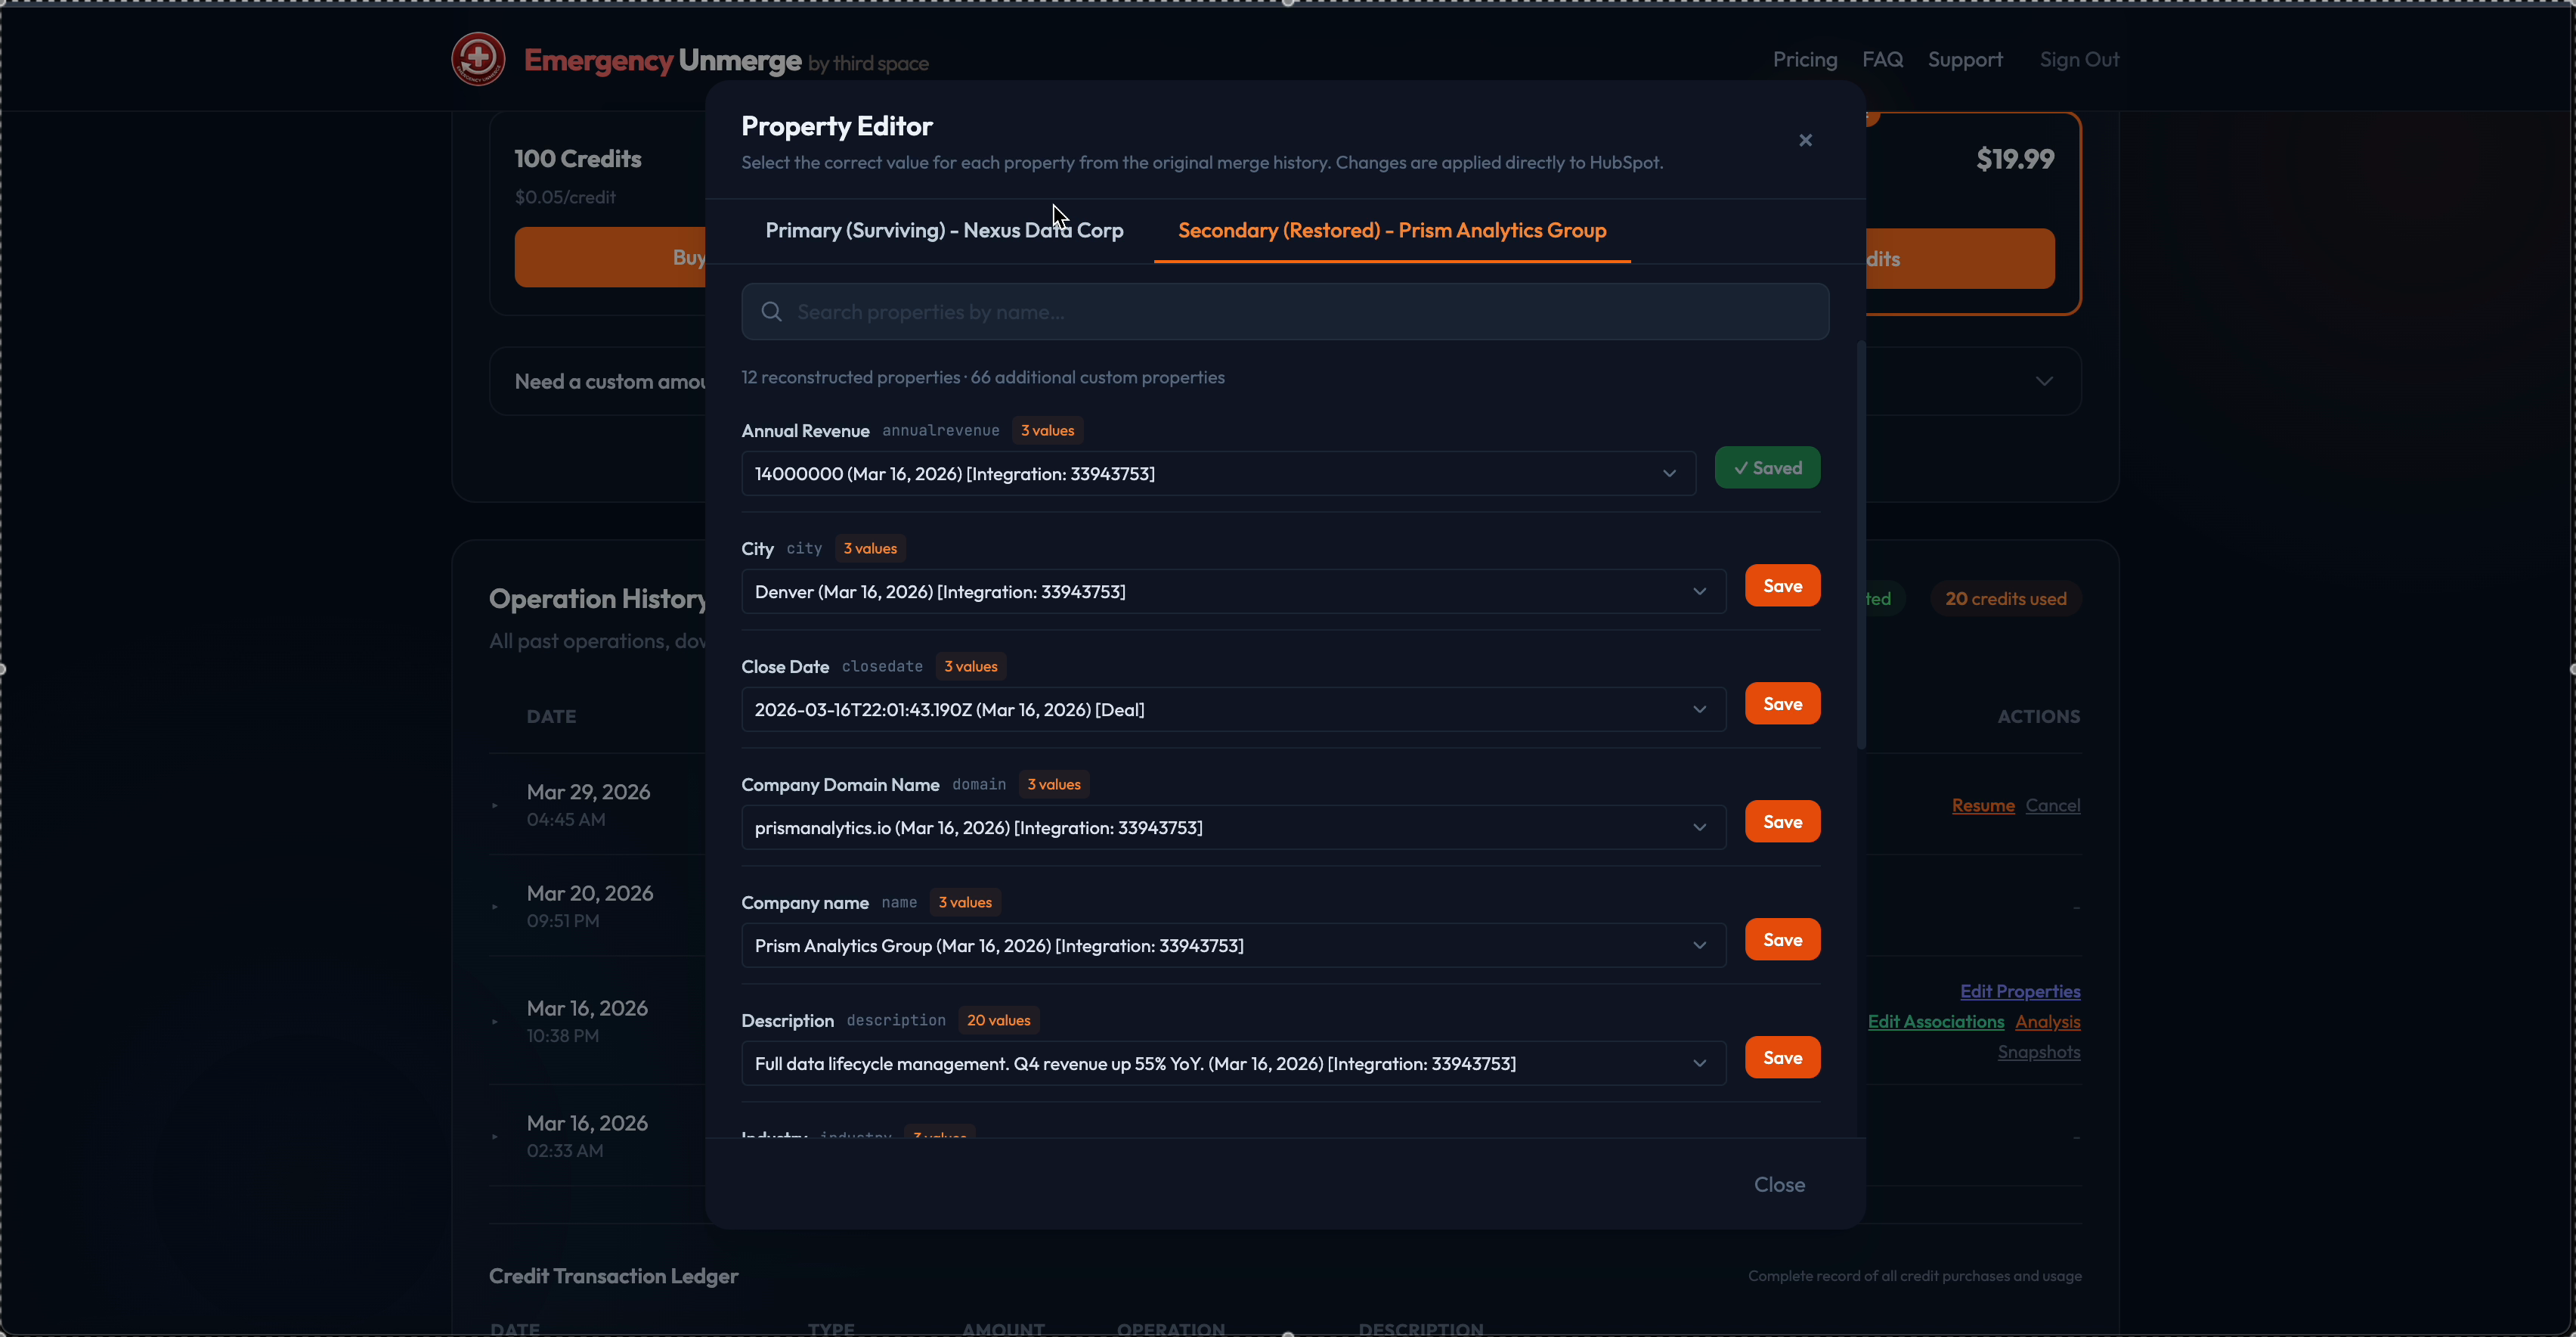Open the Company name value dropdown
2576x1337 pixels.
(x=1233, y=946)
